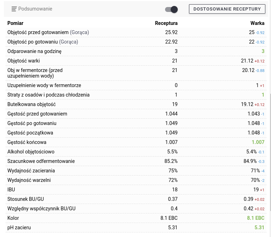Click the Podsumowanie section title
The image size is (271, 237).
pyautogui.click(x=35, y=9)
